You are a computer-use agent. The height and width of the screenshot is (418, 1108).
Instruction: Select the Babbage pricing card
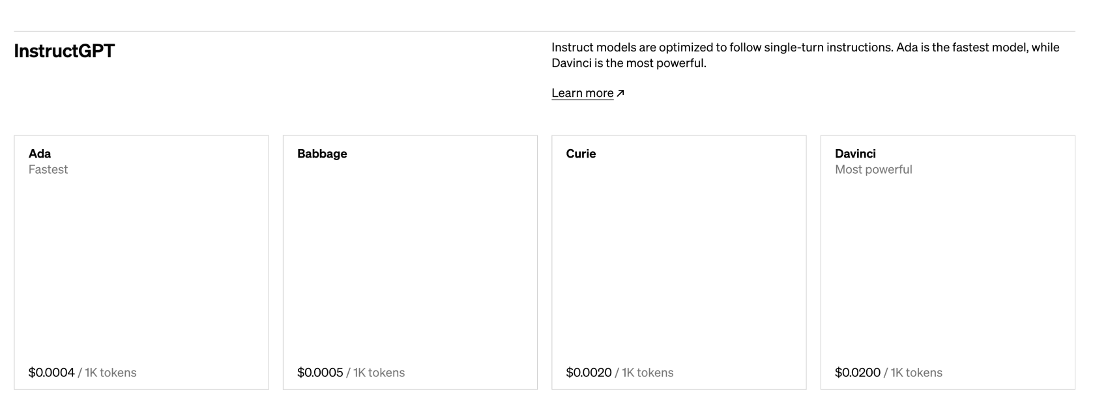pos(410,260)
